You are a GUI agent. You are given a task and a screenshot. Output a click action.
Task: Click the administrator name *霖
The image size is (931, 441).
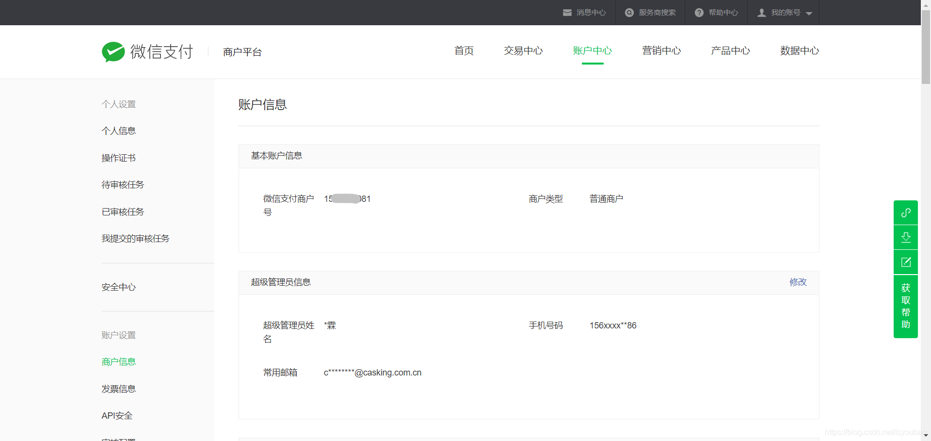pos(330,326)
